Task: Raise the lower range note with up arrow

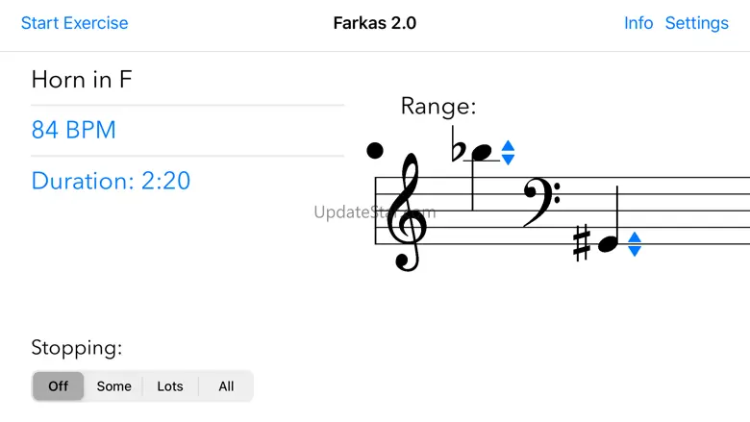Action: click(634, 238)
